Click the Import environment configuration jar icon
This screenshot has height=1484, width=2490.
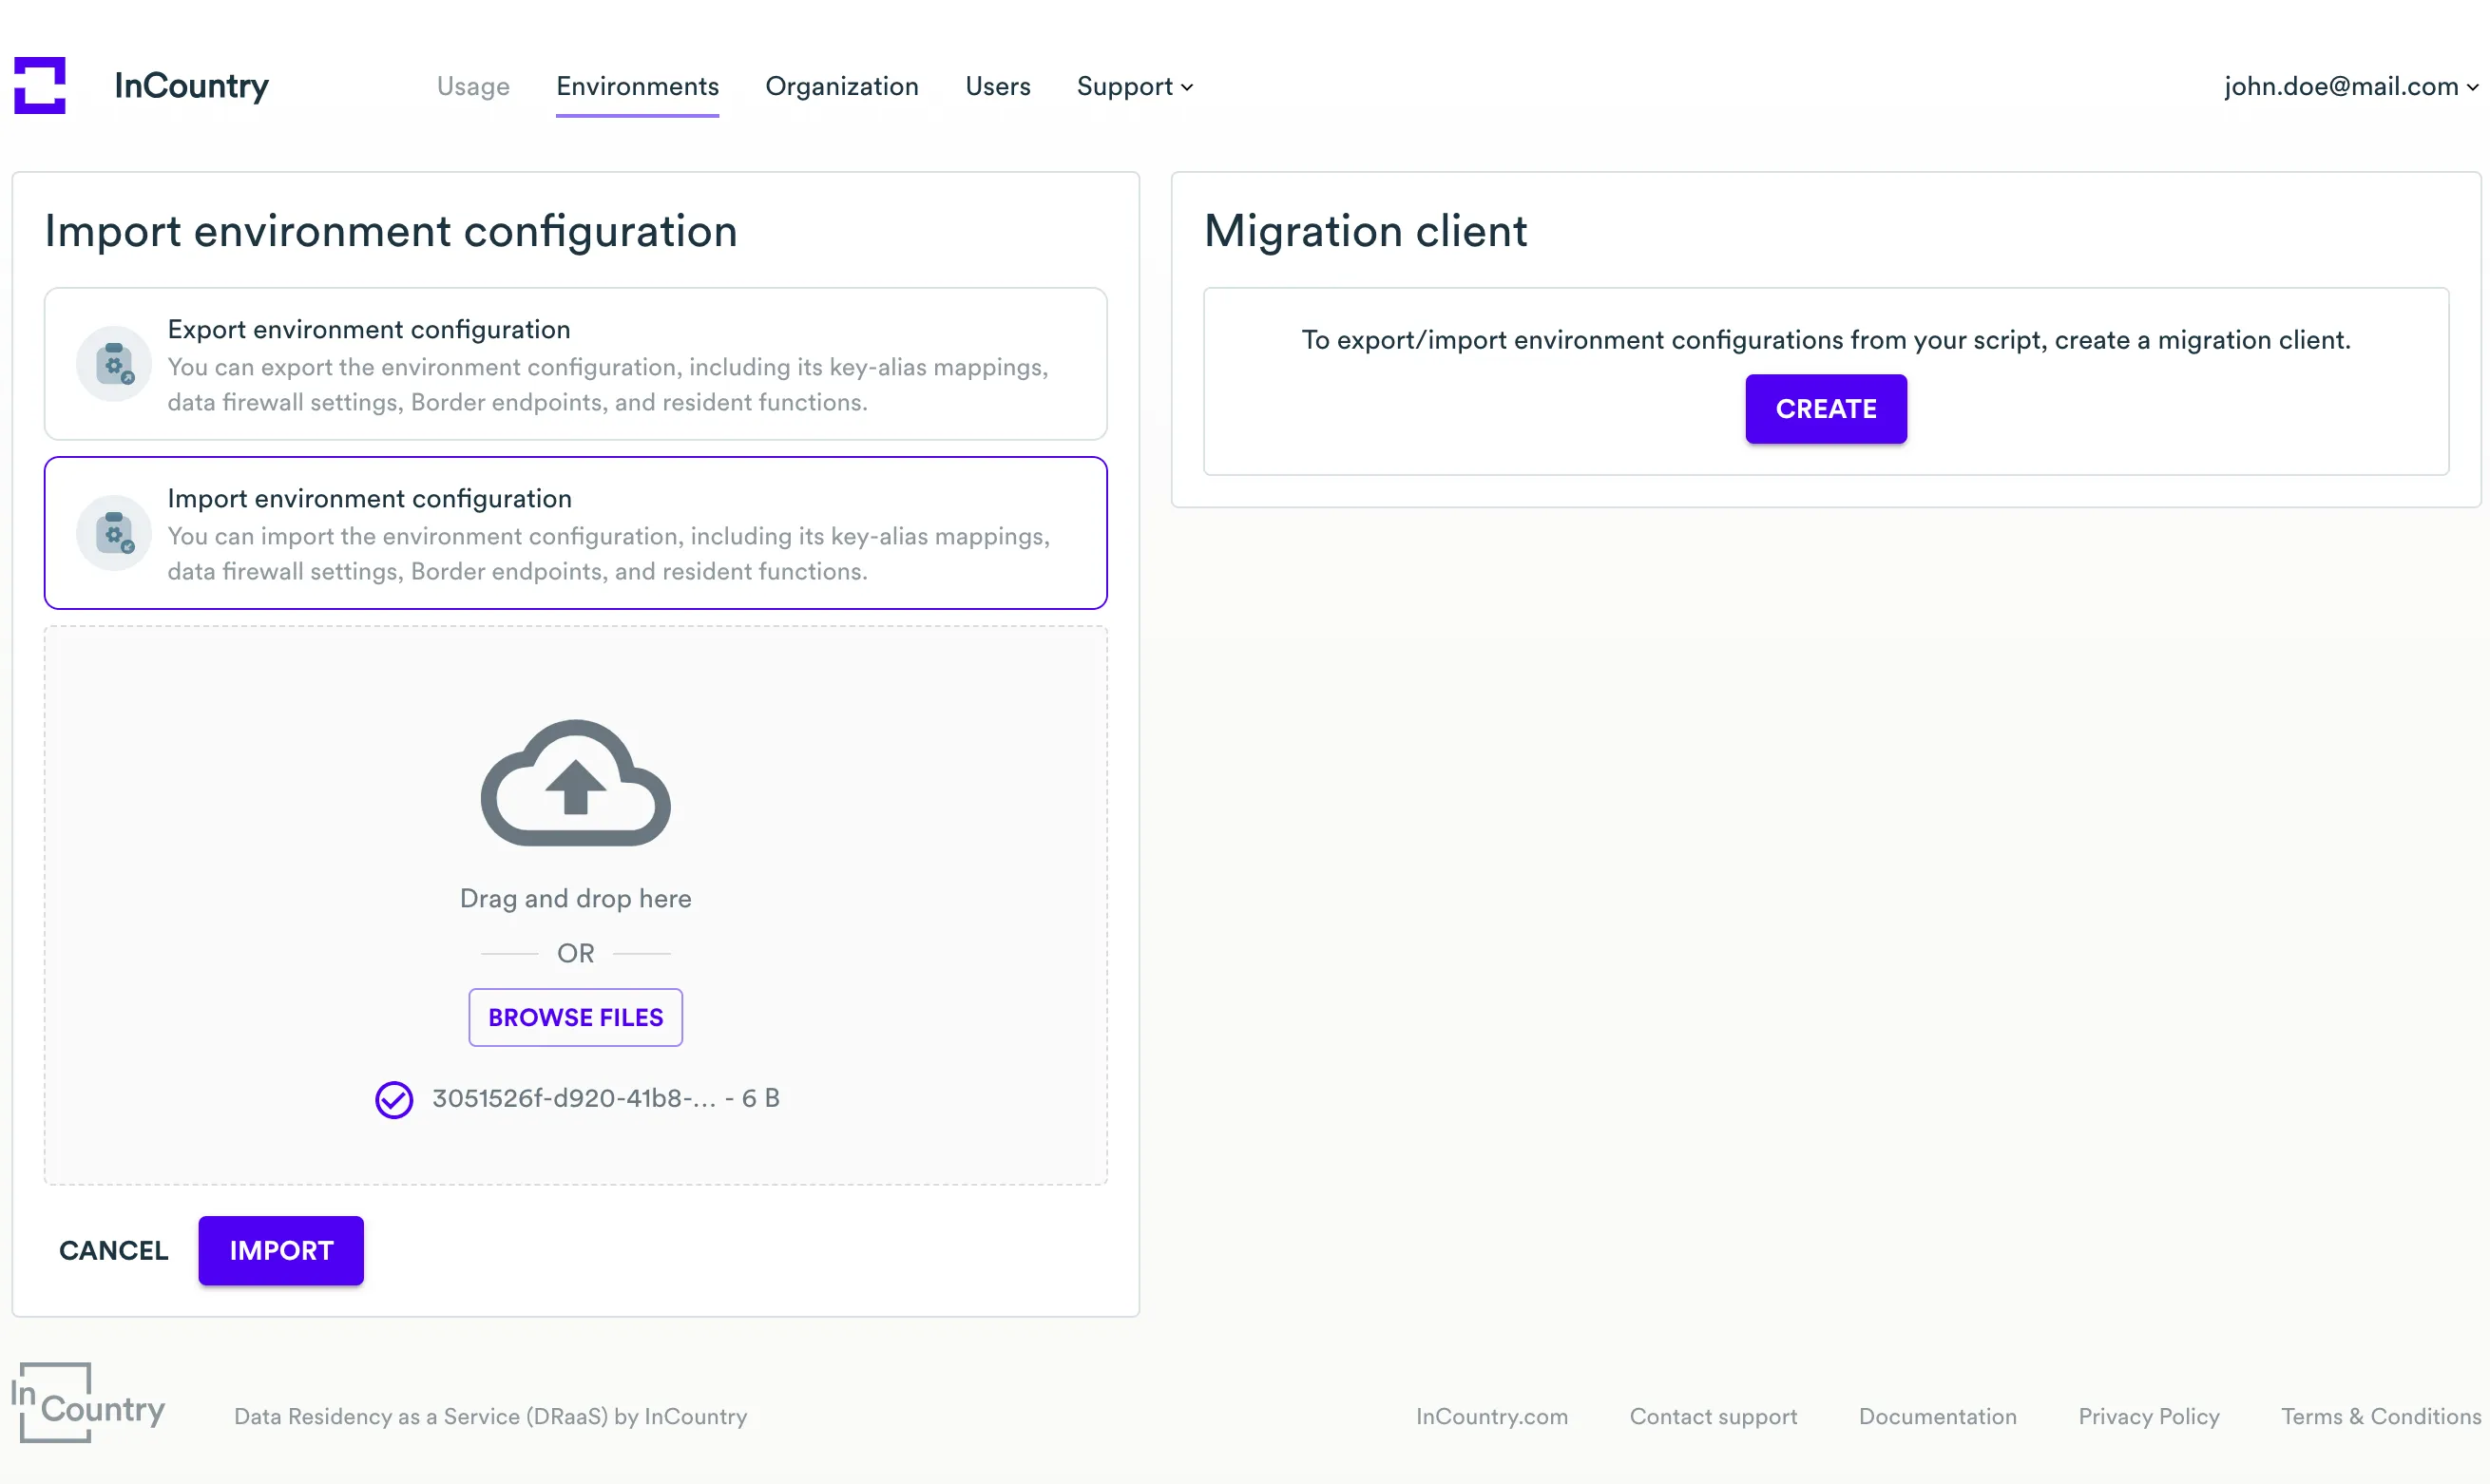pyautogui.click(x=113, y=533)
